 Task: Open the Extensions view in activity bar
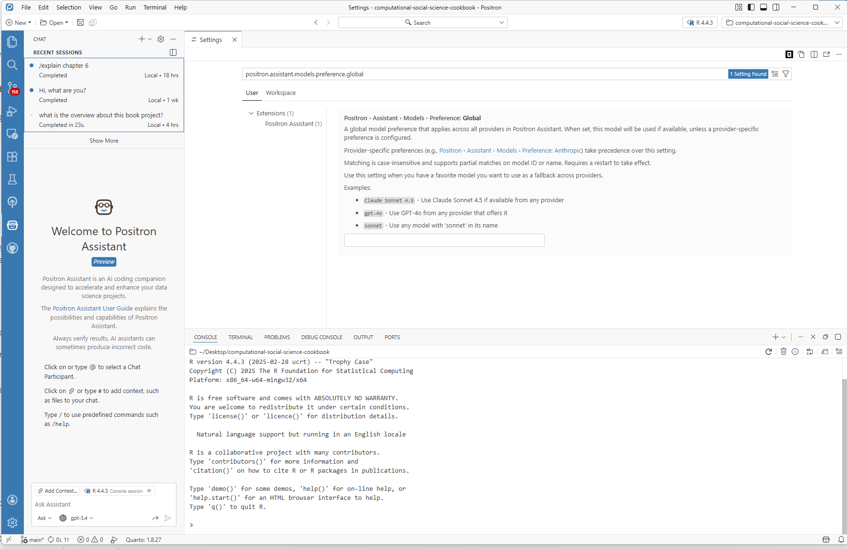12,156
